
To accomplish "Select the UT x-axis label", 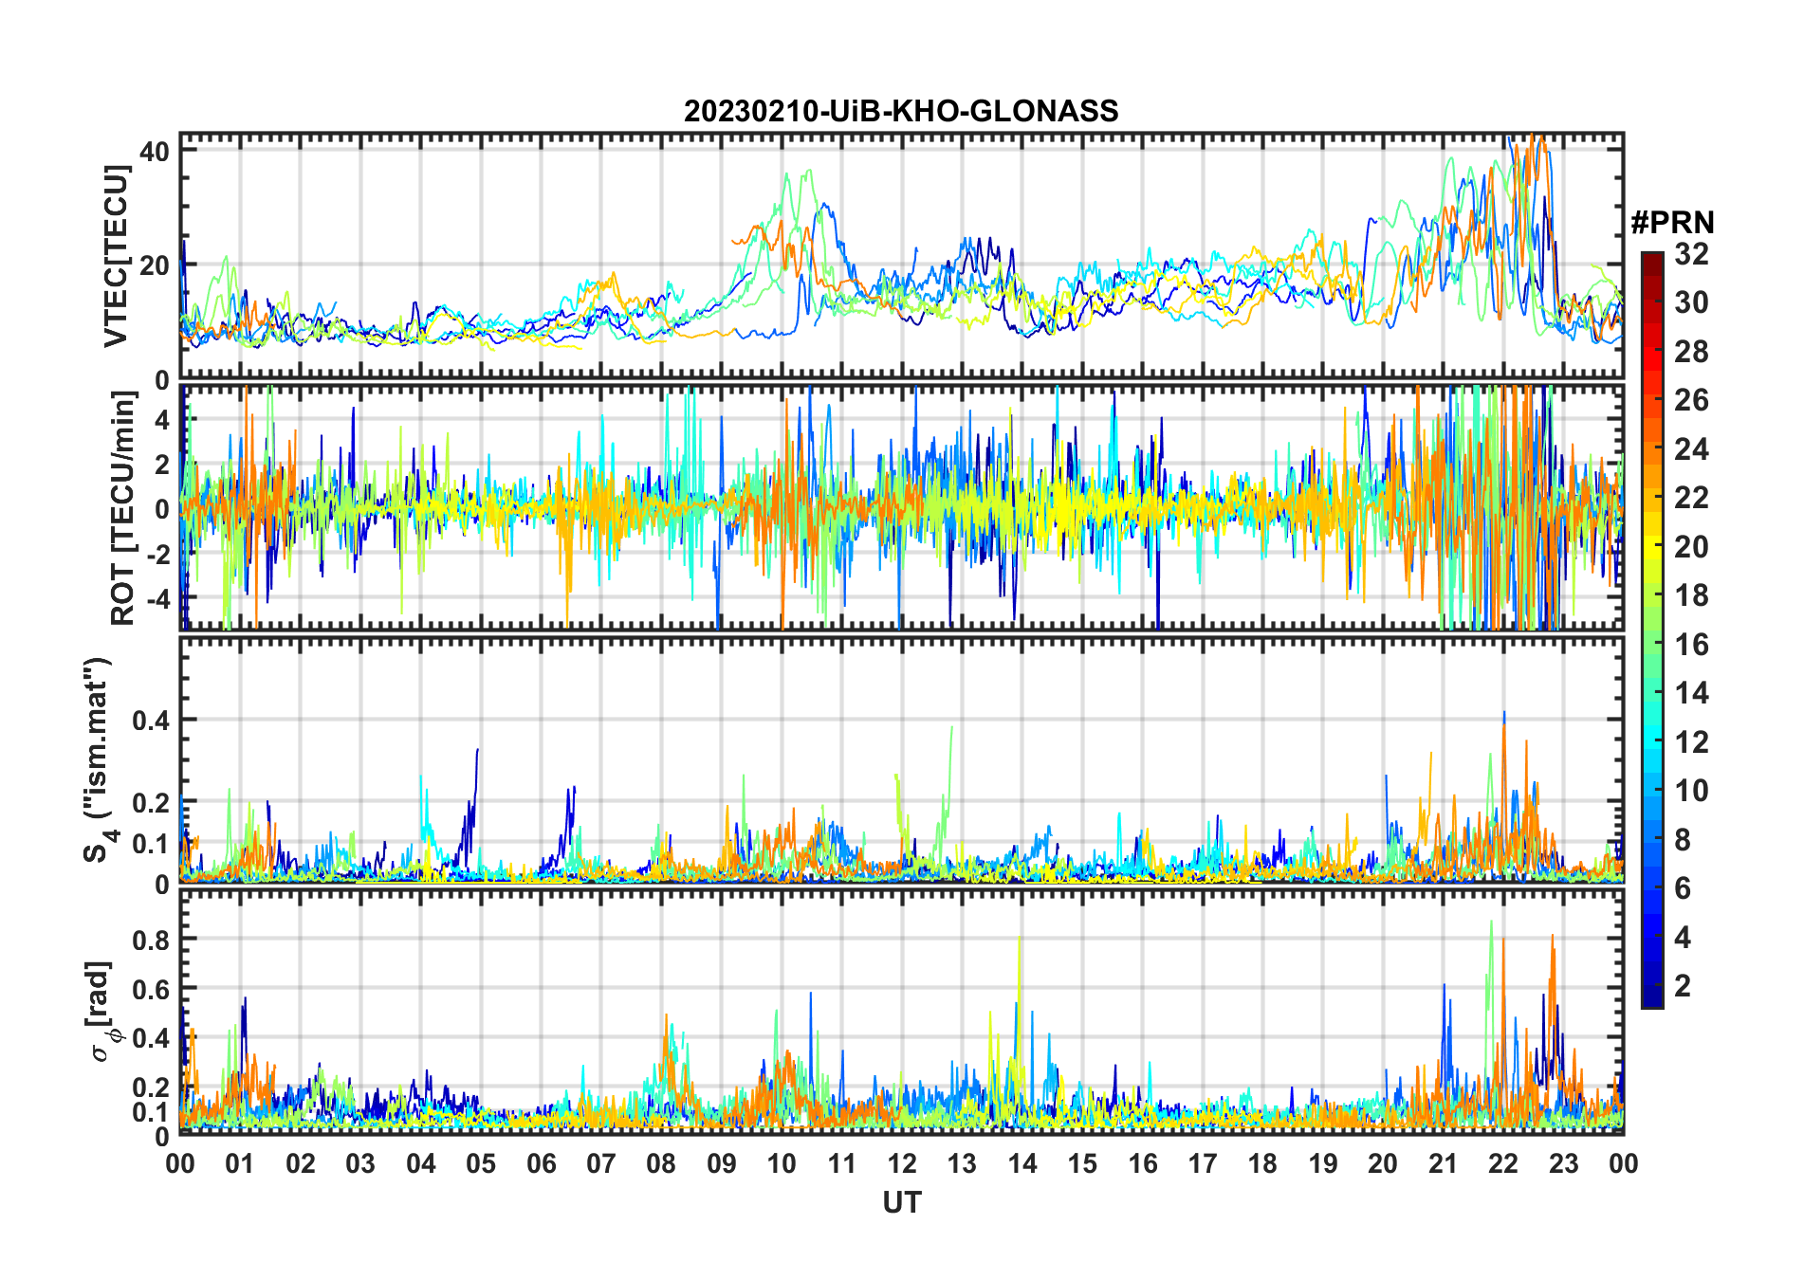I will [901, 1203].
